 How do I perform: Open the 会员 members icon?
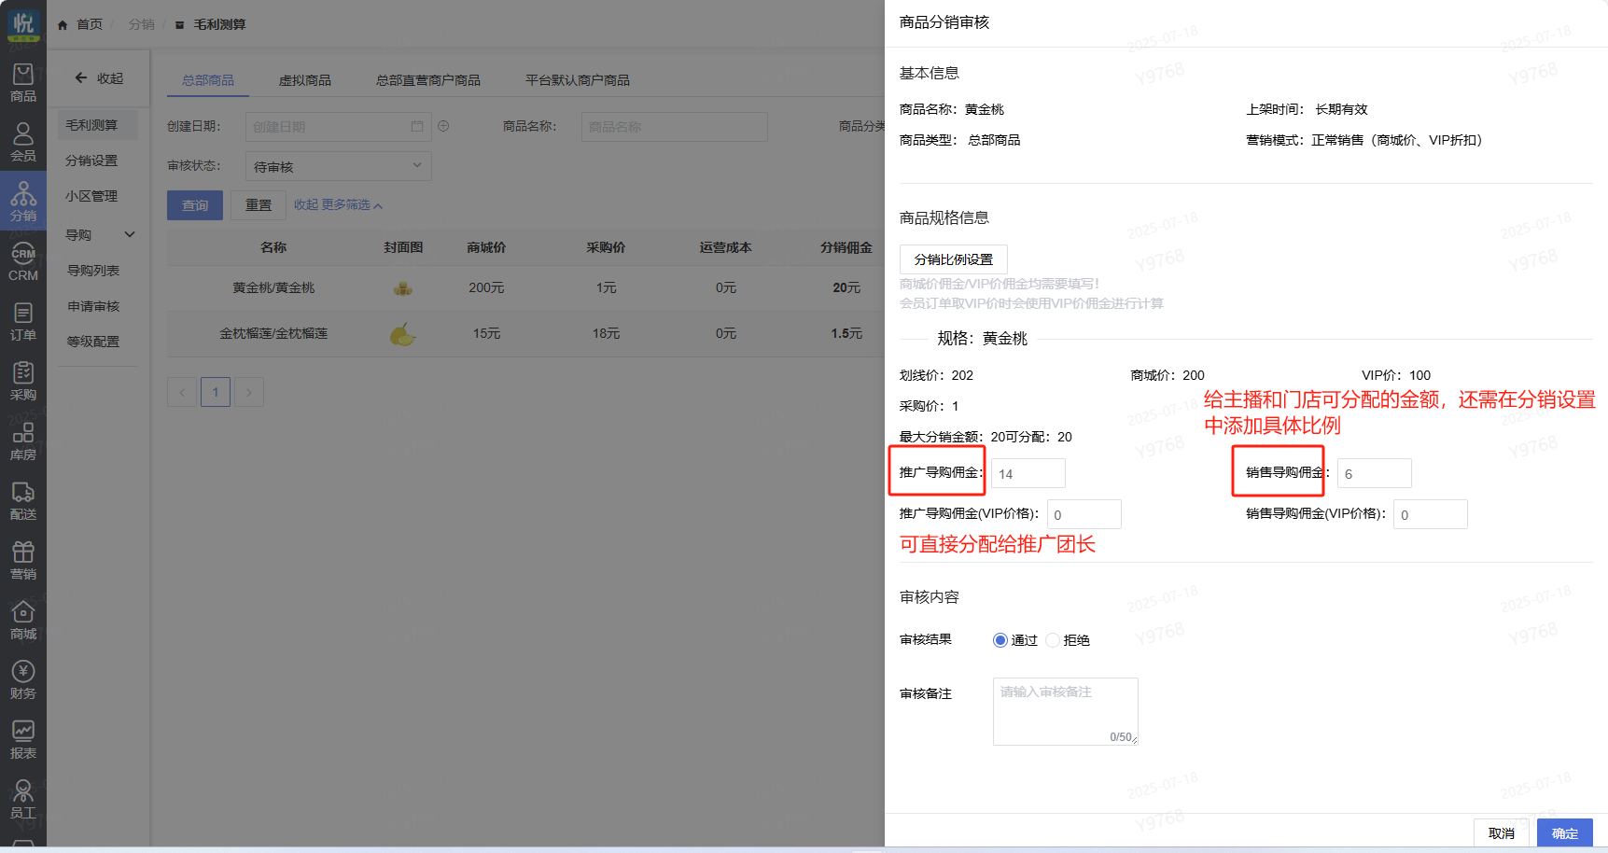[23, 142]
